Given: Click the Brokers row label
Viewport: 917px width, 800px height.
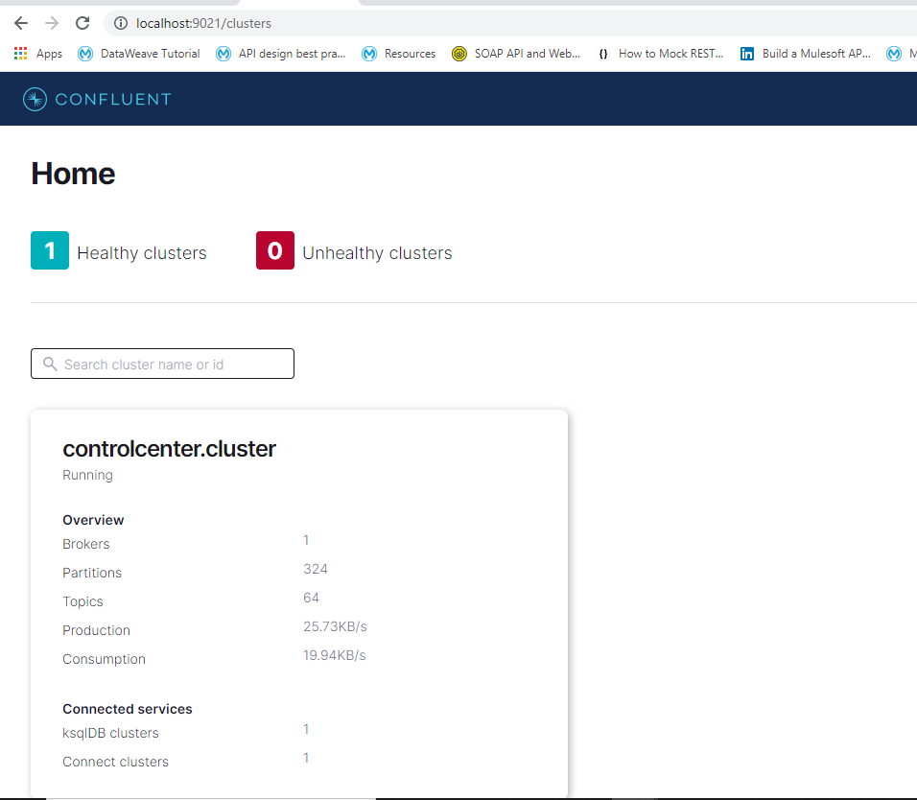Looking at the screenshot, I should coord(86,544).
